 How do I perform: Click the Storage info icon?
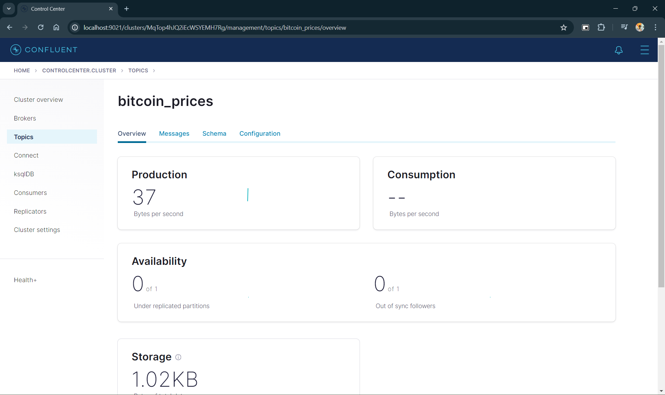coord(178,357)
